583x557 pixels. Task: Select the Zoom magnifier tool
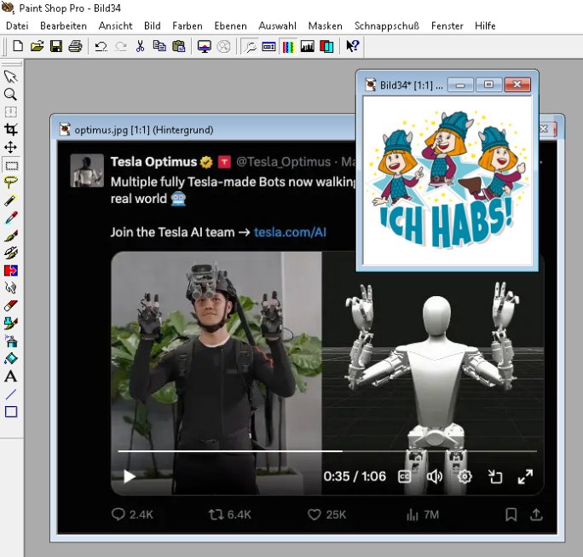tap(11, 94)
